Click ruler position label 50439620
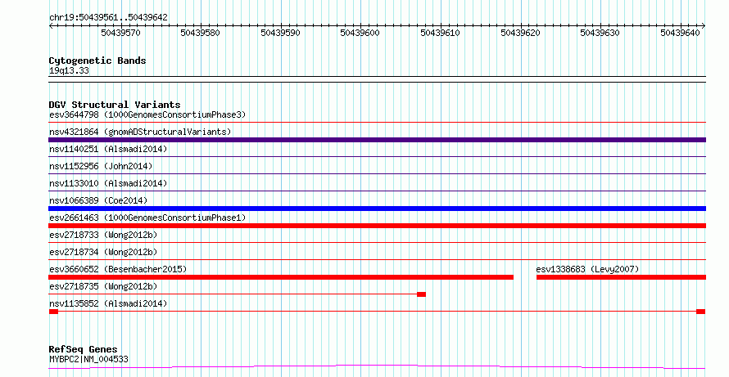The image size is (729, 377). tap(520, 33)
